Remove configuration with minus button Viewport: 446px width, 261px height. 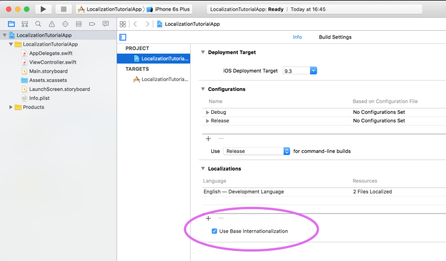[x=221, y=139]
